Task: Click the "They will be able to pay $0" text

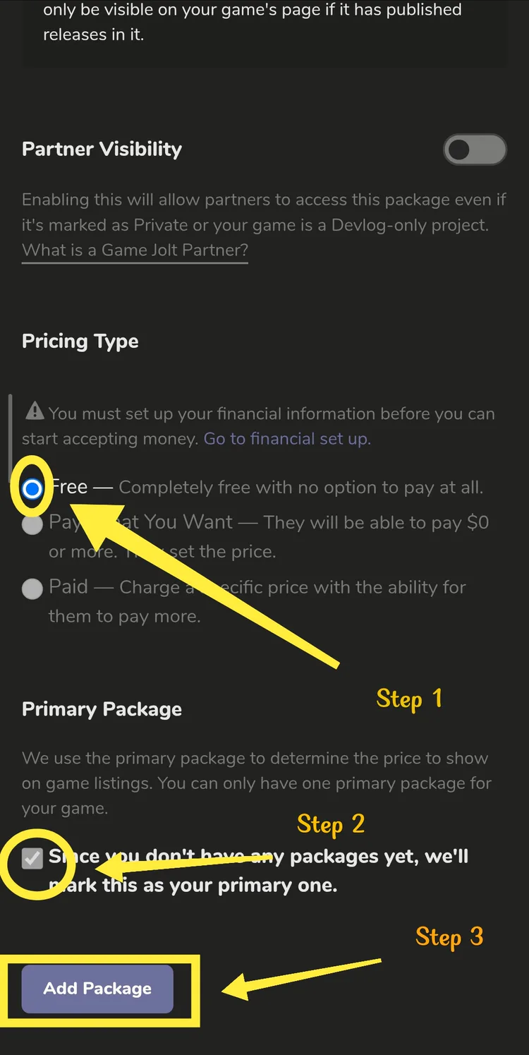Action: 375,523
